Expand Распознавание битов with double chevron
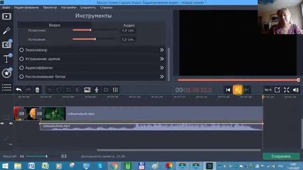This screenshot has height=170, width=303. [x=162, y=76]
